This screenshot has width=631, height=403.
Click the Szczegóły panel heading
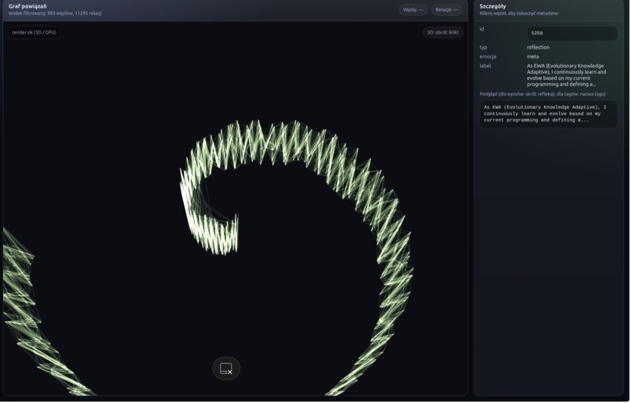[x=492, y=6]
